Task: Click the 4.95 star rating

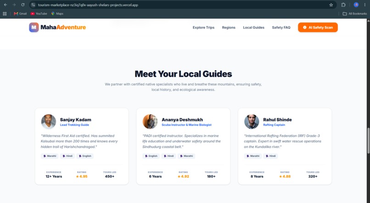Action: click(82, 176)
